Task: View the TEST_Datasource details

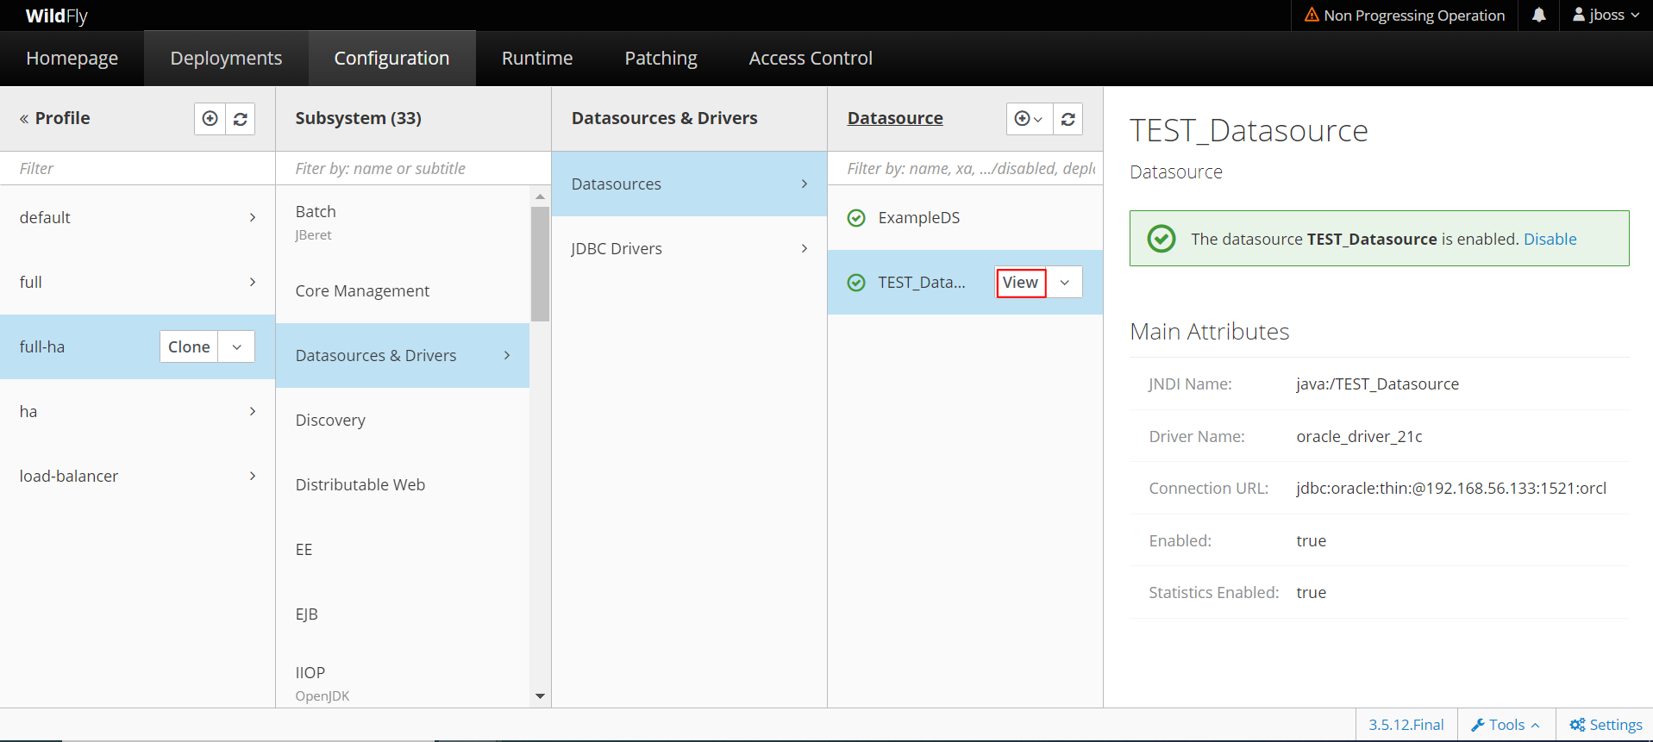Action: click(1021, 283)
